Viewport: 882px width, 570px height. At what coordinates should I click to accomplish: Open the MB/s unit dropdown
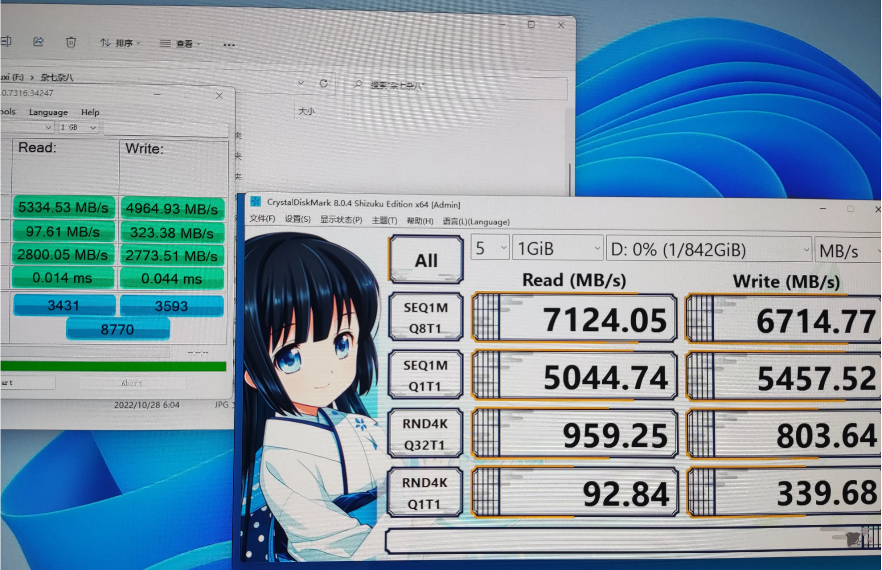click(847, 251)
